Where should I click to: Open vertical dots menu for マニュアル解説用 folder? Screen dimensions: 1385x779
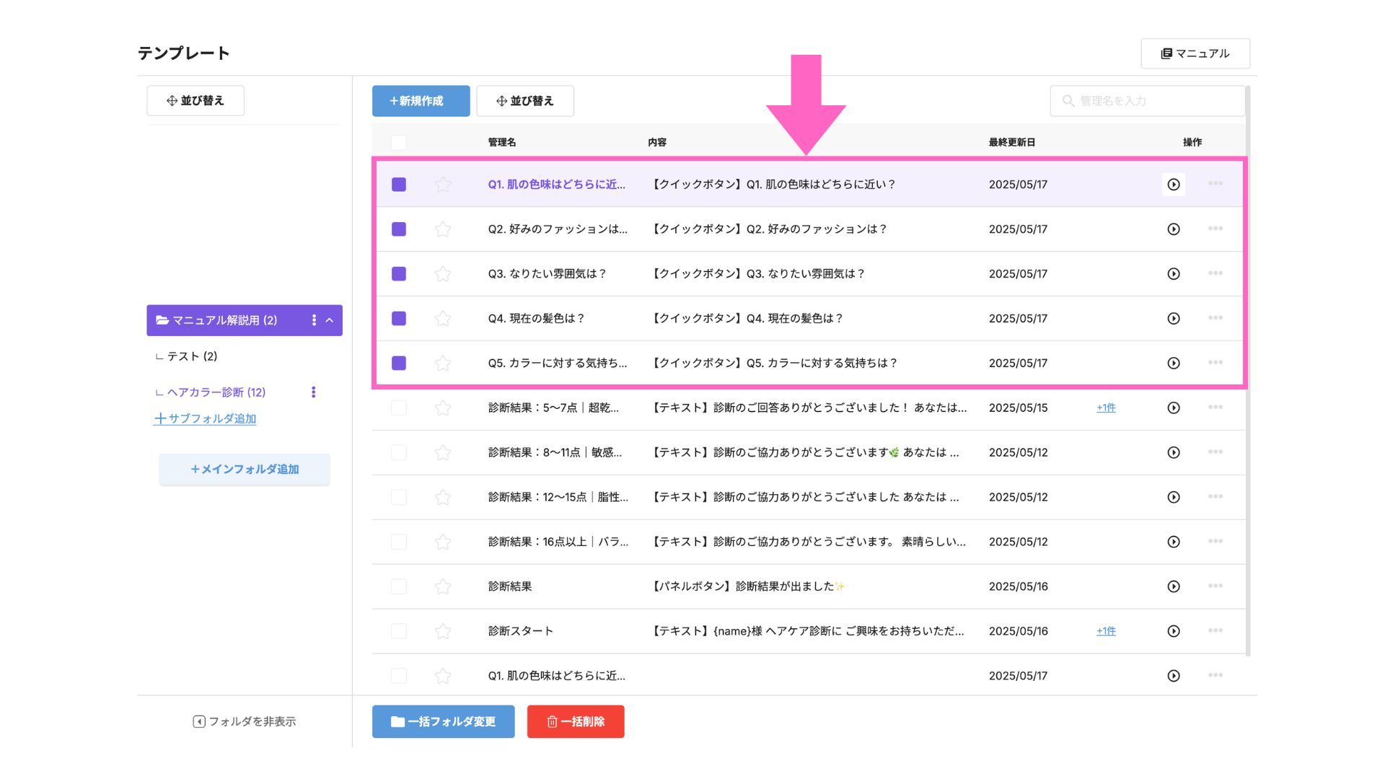314,320
